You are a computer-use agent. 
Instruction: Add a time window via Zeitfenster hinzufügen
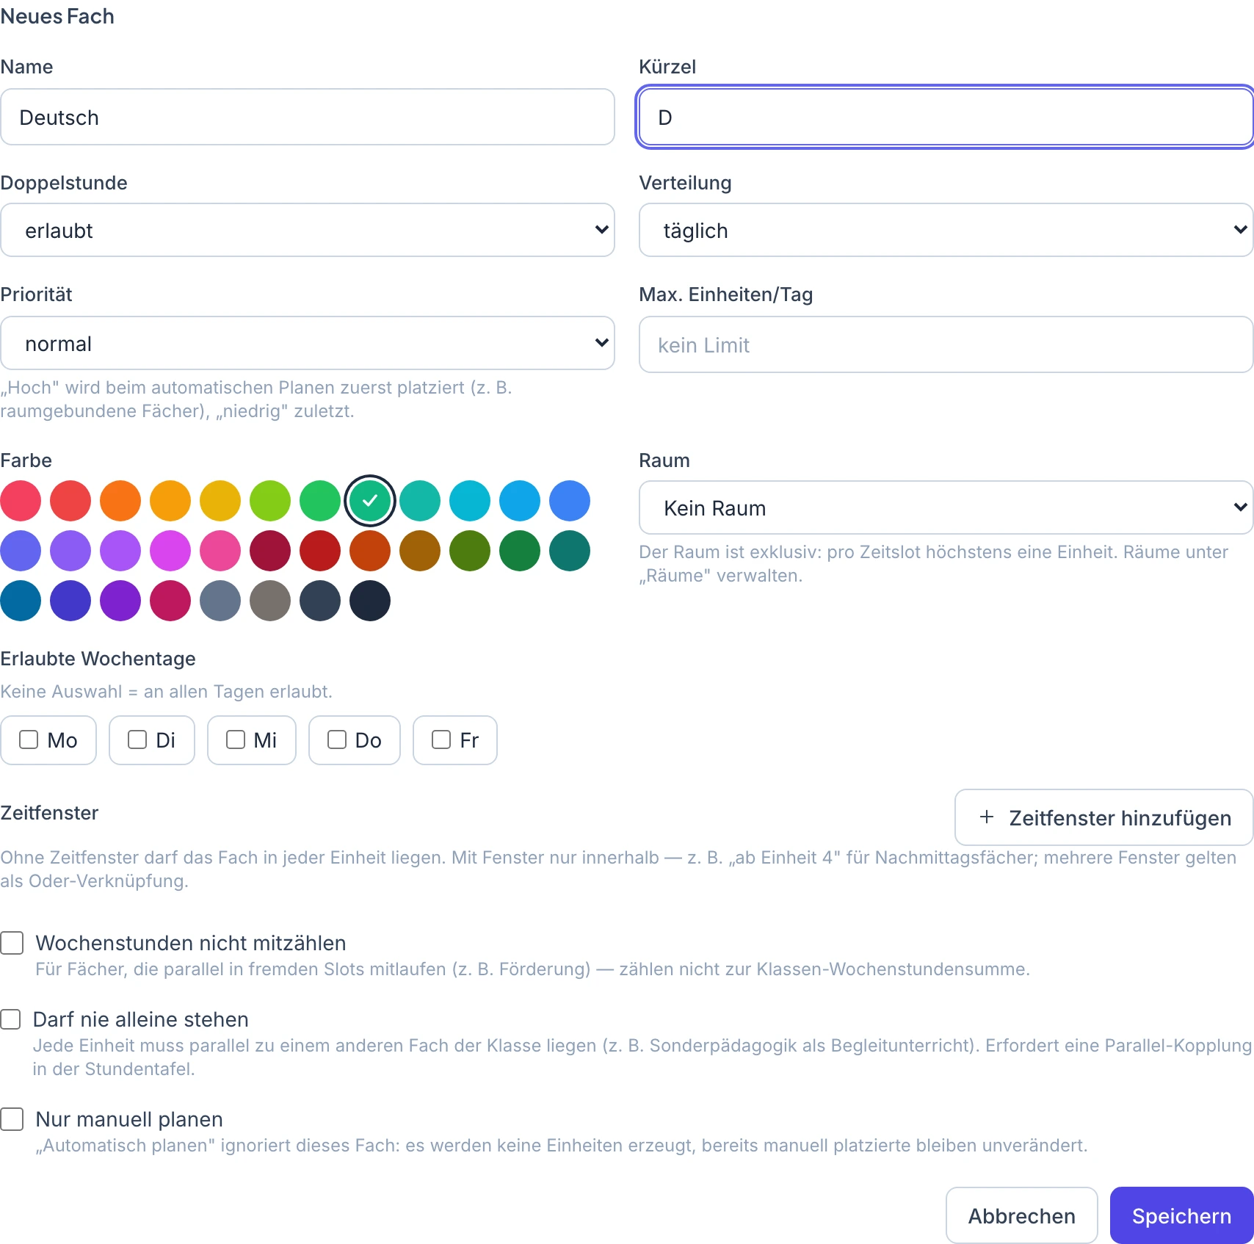click(x=1104, y=817)
